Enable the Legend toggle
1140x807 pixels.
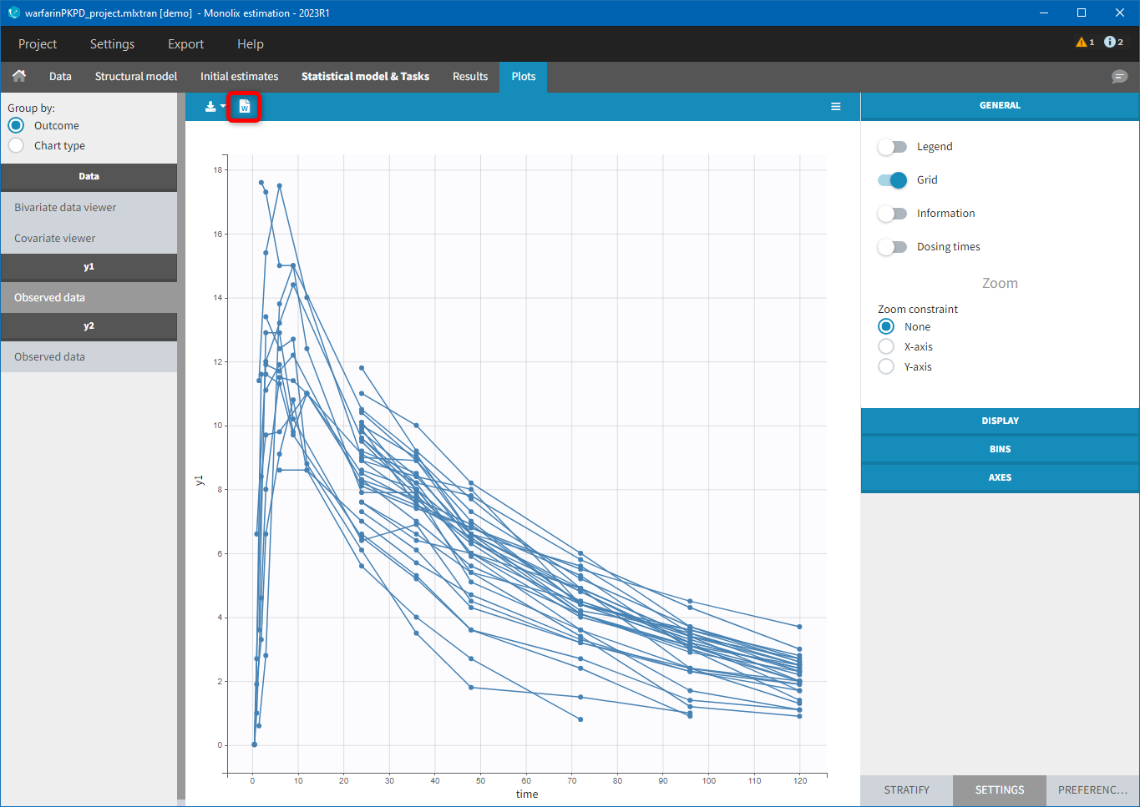coord(892,147)
